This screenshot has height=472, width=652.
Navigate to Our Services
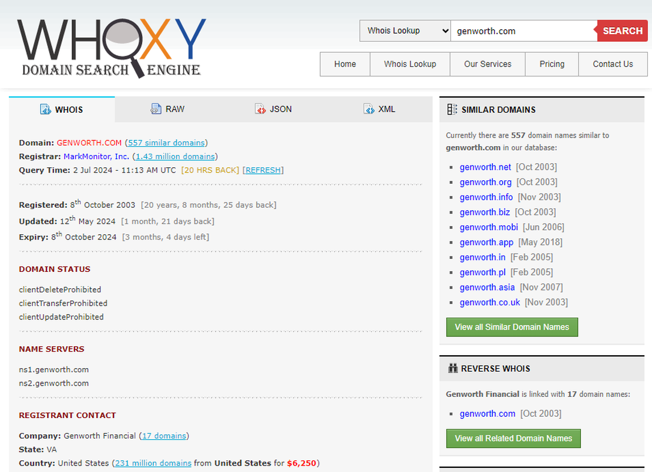pos(488,64)
